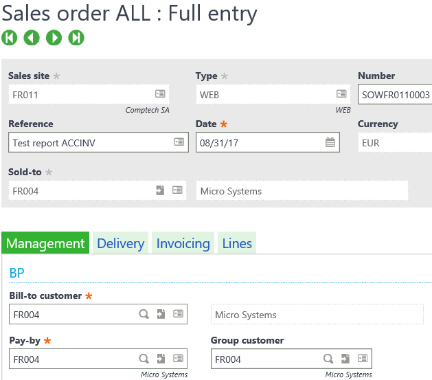Click the next record arrow icon
This screenshot has height=380, width=432.
[54, 38]
